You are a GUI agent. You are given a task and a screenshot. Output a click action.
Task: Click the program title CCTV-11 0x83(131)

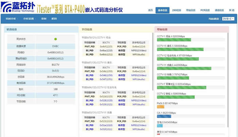pyautogui.click(x=97, y=113)
